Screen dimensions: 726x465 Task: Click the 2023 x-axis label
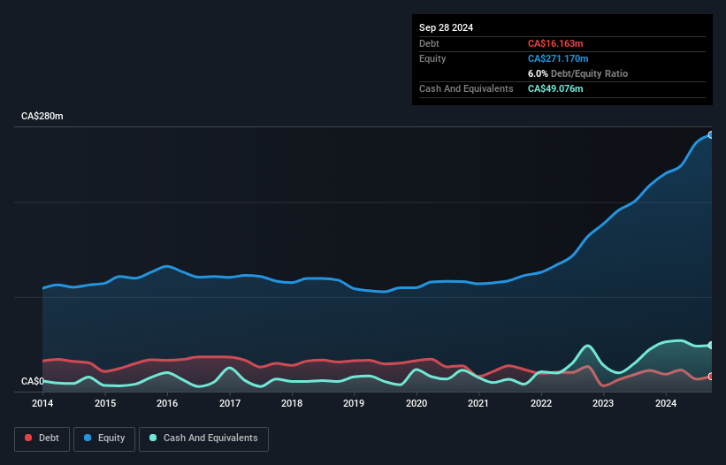603,403
